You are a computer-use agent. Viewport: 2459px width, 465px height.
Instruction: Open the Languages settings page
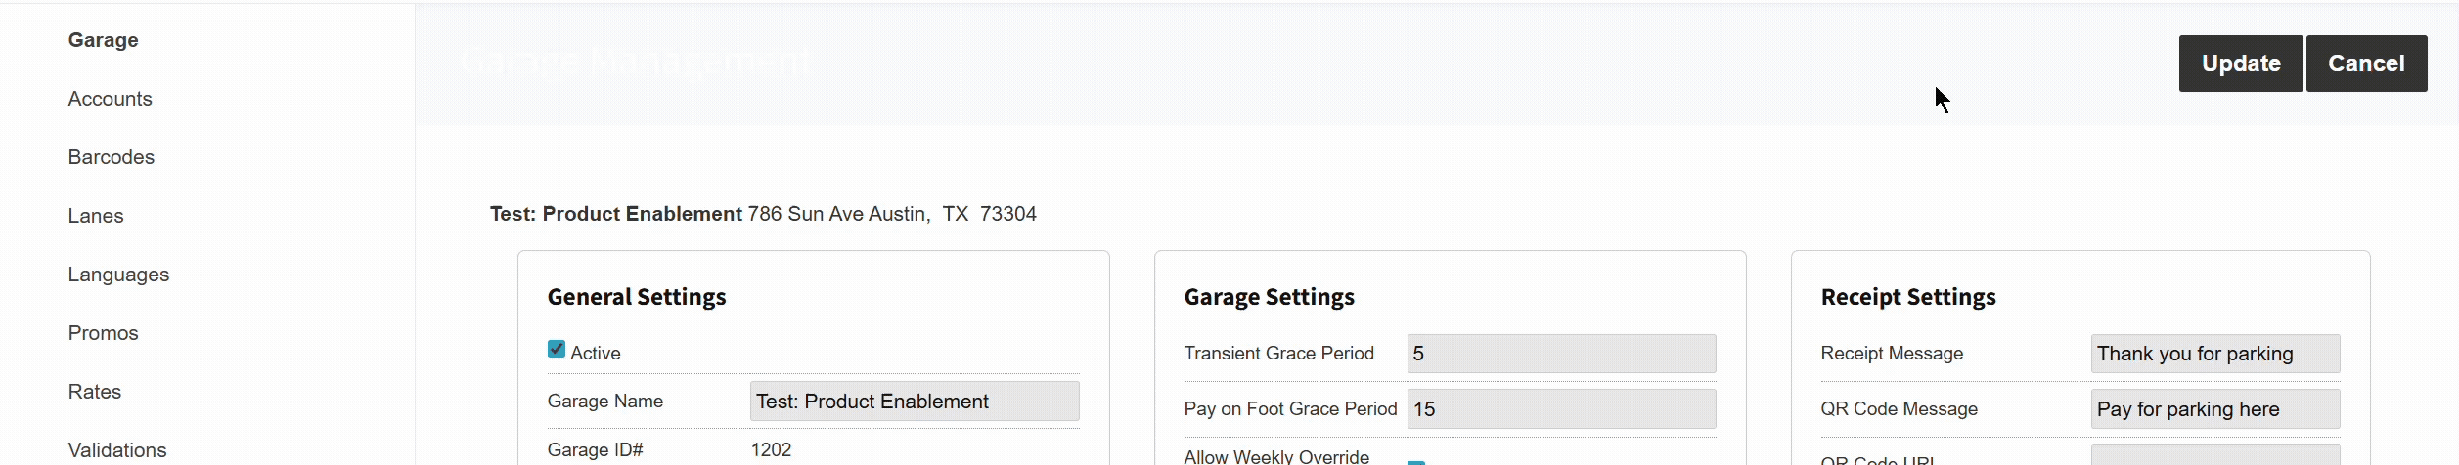[118, 275]
